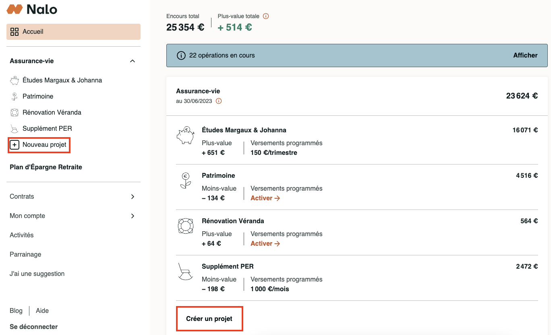Click the Nalo logo
The height and width of the screenshot is (335, 551).
coord(32,9)
